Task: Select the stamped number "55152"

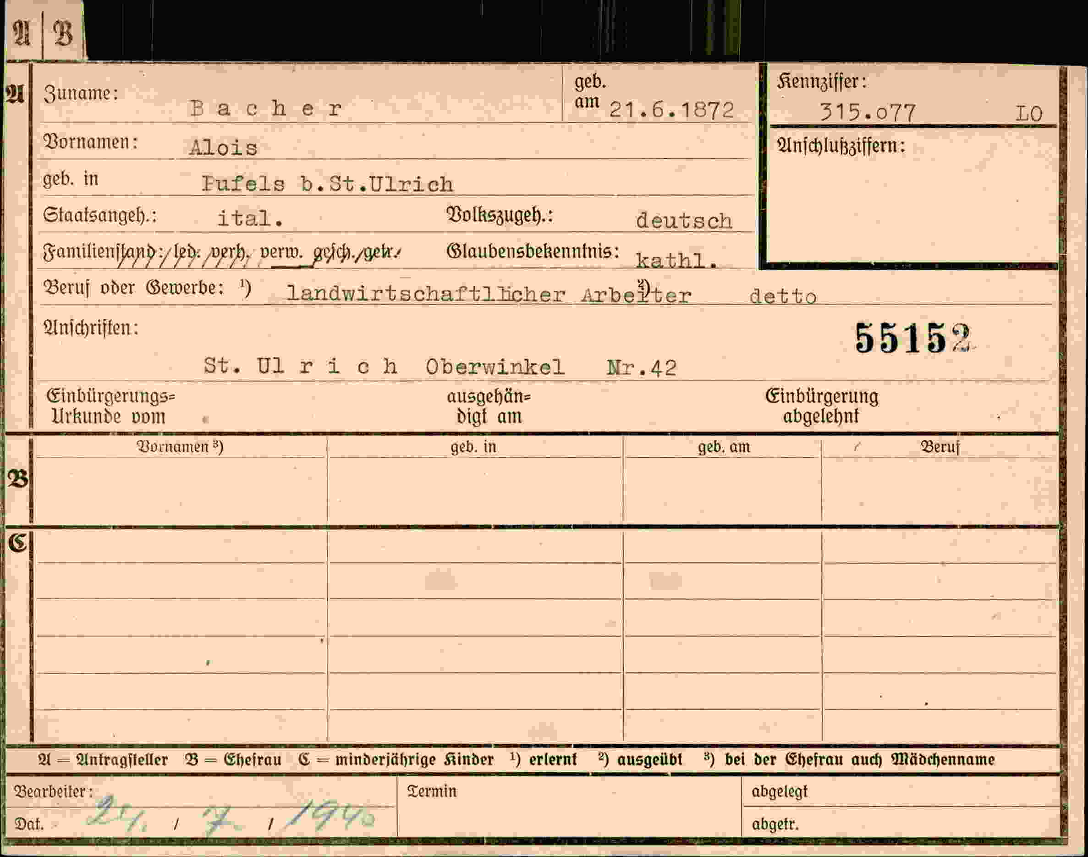Action: pyautogui.click(x=913, y=339)
